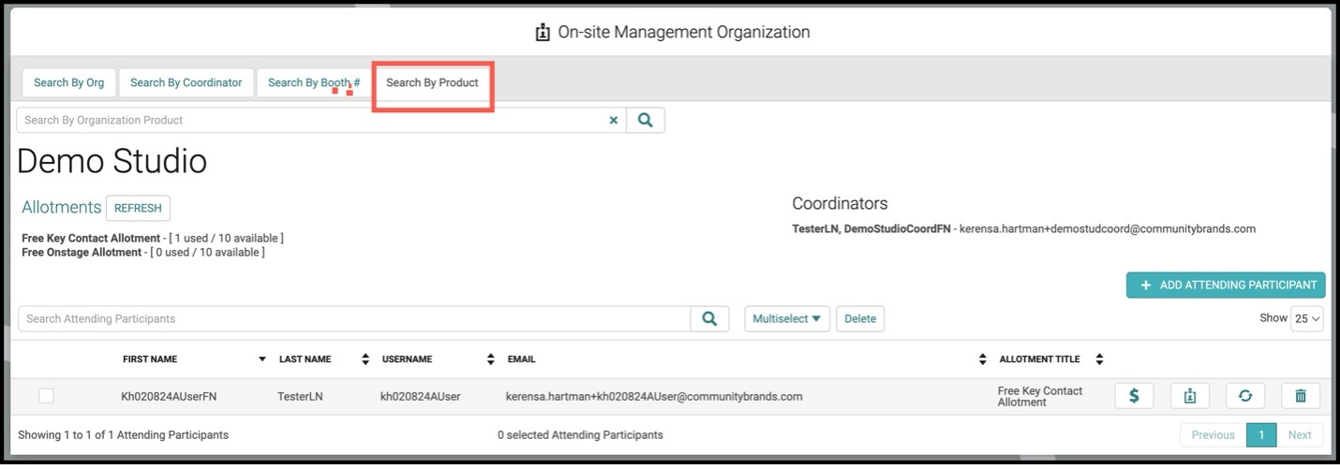Open the dollar sign payment icon
1340x469 pixels.
click(x=1134, y=396)
